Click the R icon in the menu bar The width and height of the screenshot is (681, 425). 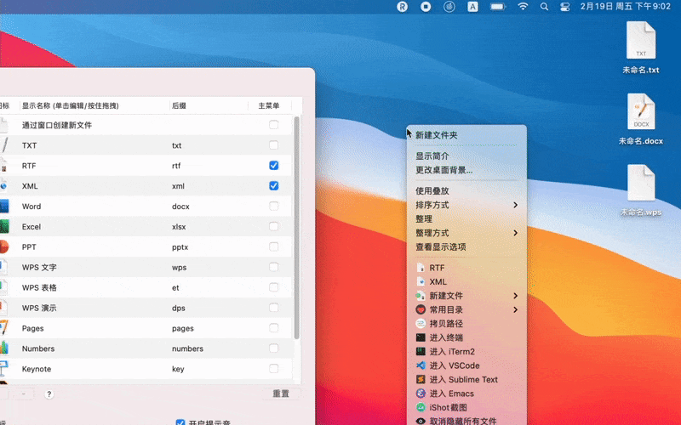402,7
